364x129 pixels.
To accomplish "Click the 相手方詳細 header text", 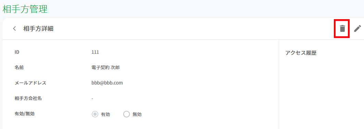I will tap(38, 29).
